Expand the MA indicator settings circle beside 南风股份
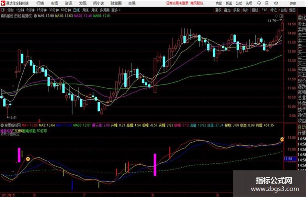Viewport: 306px width, 197px height. 35,16
